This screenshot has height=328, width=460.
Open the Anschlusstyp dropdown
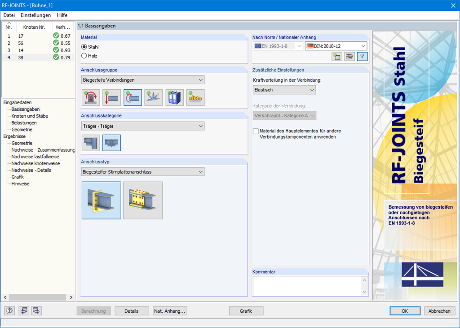pyautogui.click(x=143, y=172)
